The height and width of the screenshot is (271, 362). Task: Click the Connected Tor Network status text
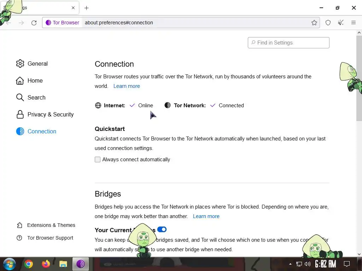pyautogui.click(x=231, y=106)
